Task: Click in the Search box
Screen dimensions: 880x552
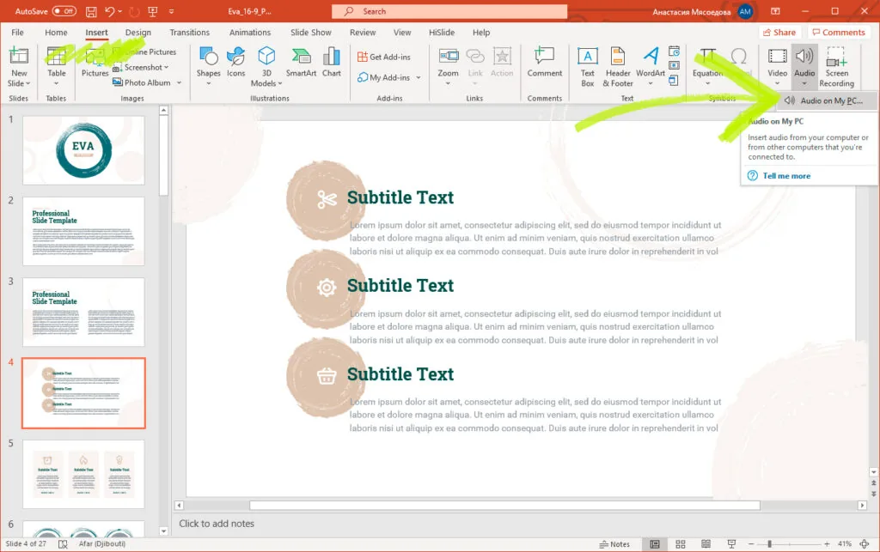Action: coord(449,11)
